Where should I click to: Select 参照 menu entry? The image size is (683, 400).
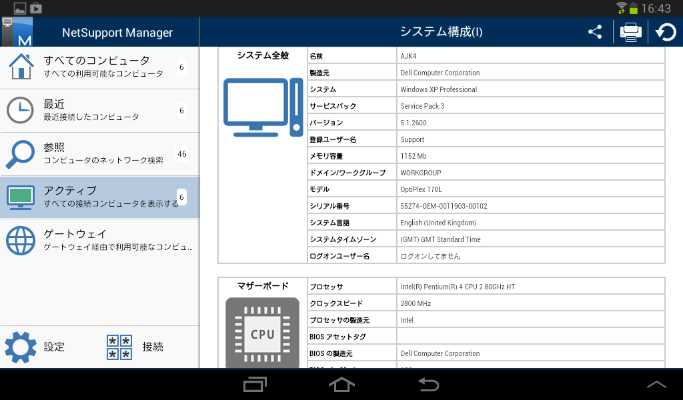[100, 154]
